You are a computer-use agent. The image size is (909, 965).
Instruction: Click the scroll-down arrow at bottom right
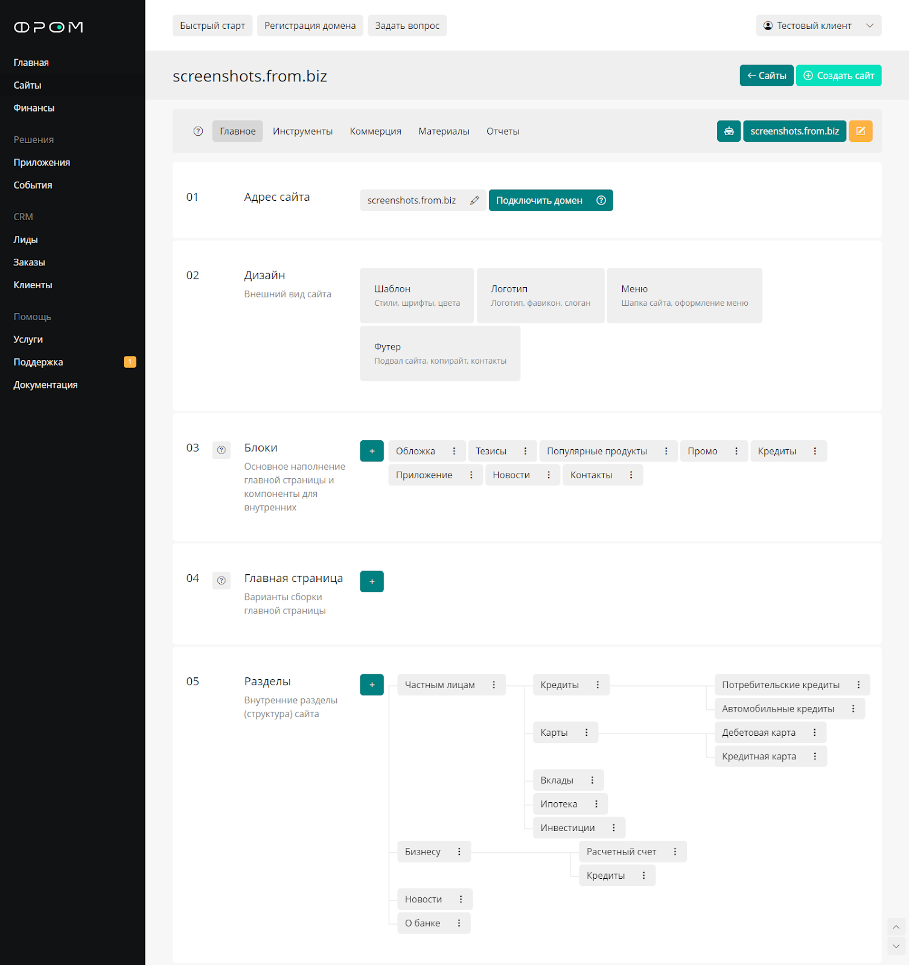pyautogui.click(x=896, y=946)
